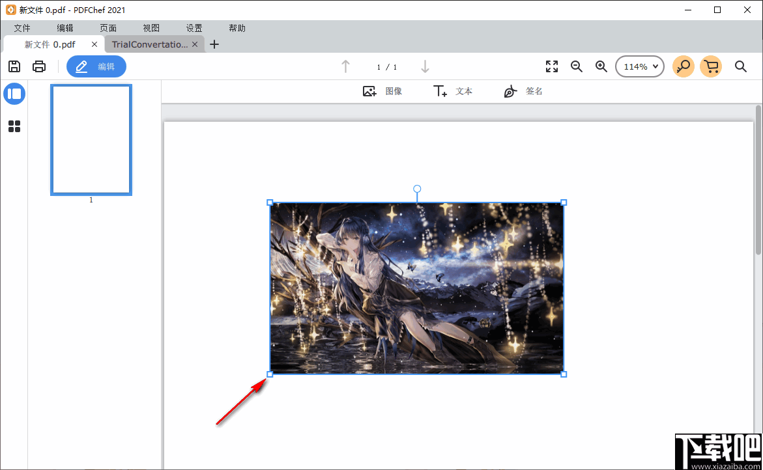The height and width of the screenshot is (470, 763).
Task: Open the zoom level 114% dropdown
Action: pyautogui.click(x=639, y=66)
